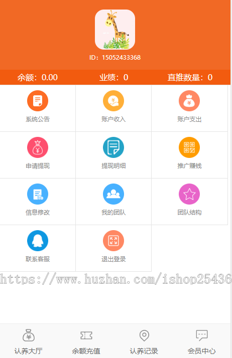Tap the 认养大厅 money bag tab icon
Viewport: 232px width, 358px height.
tap(29, 335)
